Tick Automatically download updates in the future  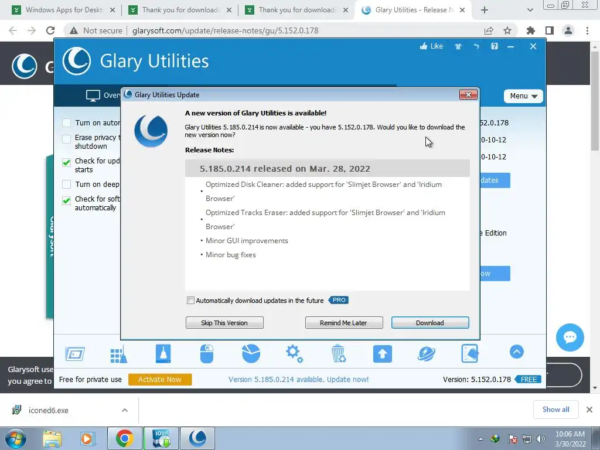[x=190, y=301]
